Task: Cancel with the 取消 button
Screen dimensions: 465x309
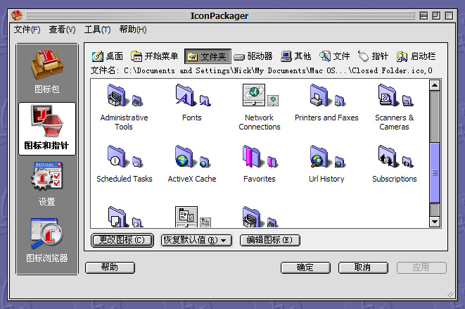Action: tap(363, 267)
